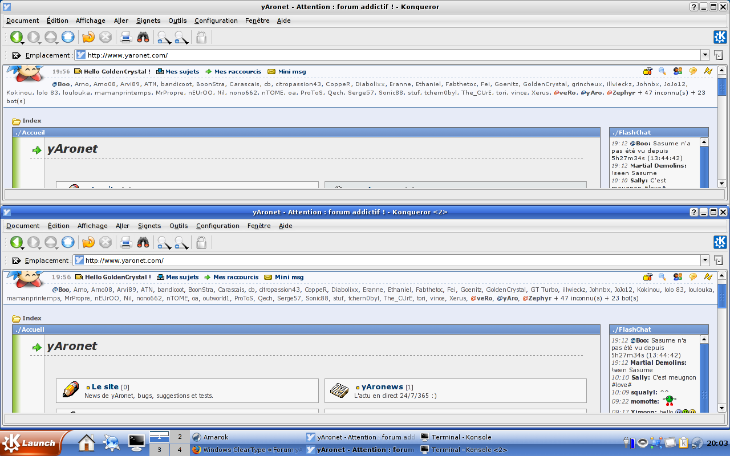The height and width of the screenshot is (456, 730).
Task: Click the KDE gear logo in the top Konqueror window
Action: (x=720, y=37)
